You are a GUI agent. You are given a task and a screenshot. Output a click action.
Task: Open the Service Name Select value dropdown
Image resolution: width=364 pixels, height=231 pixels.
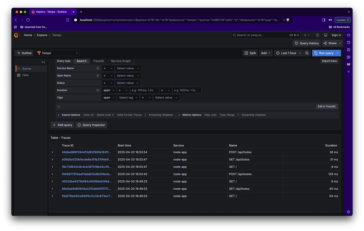tap(128, 68)
